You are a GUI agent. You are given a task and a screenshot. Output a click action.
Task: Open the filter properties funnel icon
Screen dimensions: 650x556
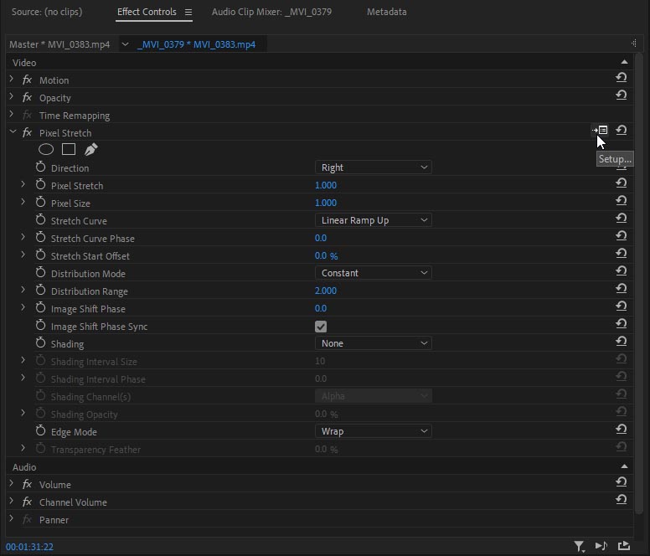(x=580, y=547)
